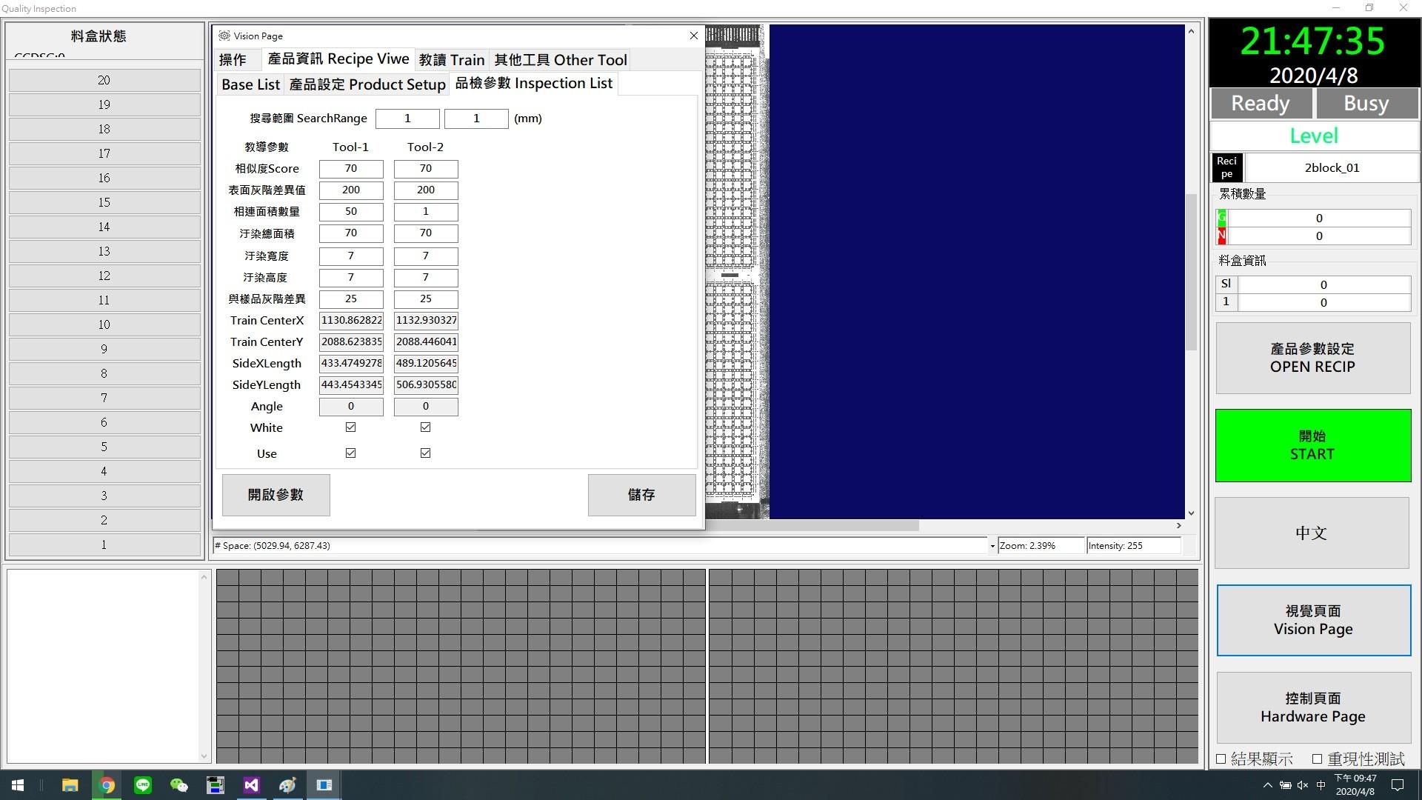The width and height of the screenshot is (1422, 800).
Task: Switch to the 教讀 Train tab
Action: pos(451,60)
